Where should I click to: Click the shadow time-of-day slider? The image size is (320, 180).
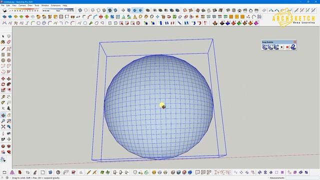coord(58,10)
